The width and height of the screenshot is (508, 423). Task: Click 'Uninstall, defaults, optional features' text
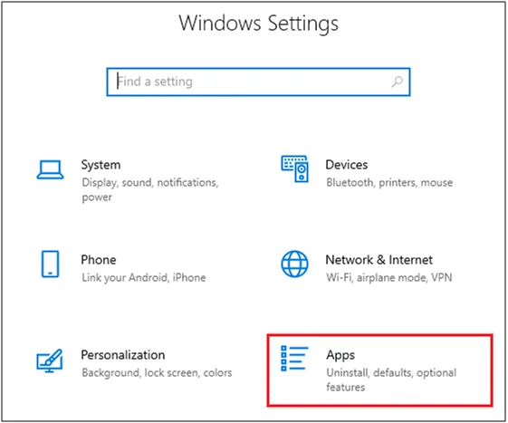[391, 380]
